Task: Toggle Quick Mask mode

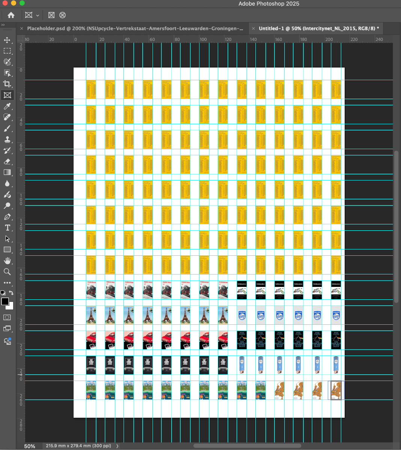Action: click(7, 318)
